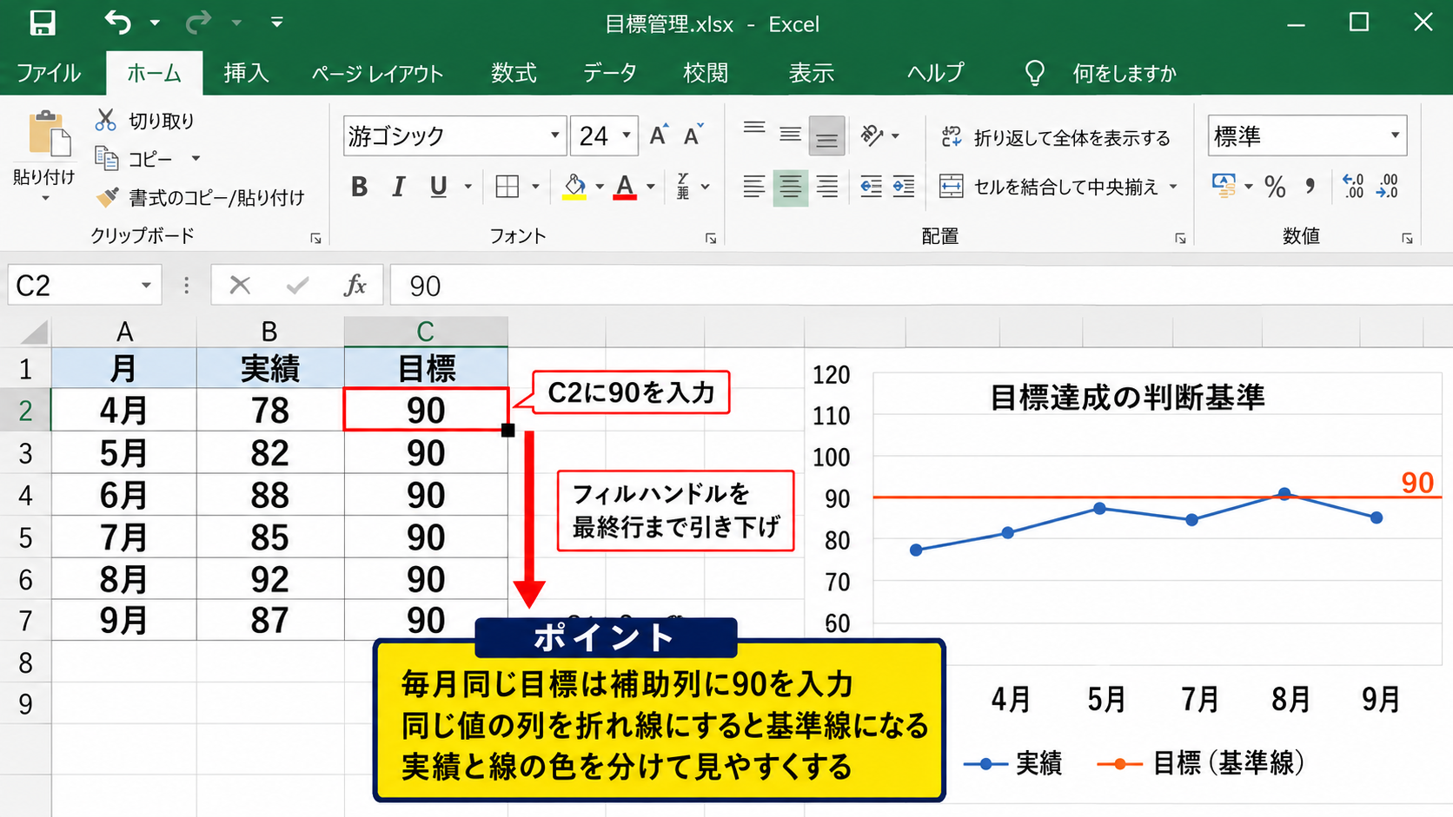Apply percent style with the % icon
The image size is (1453, 817).
click(1275, 187)
